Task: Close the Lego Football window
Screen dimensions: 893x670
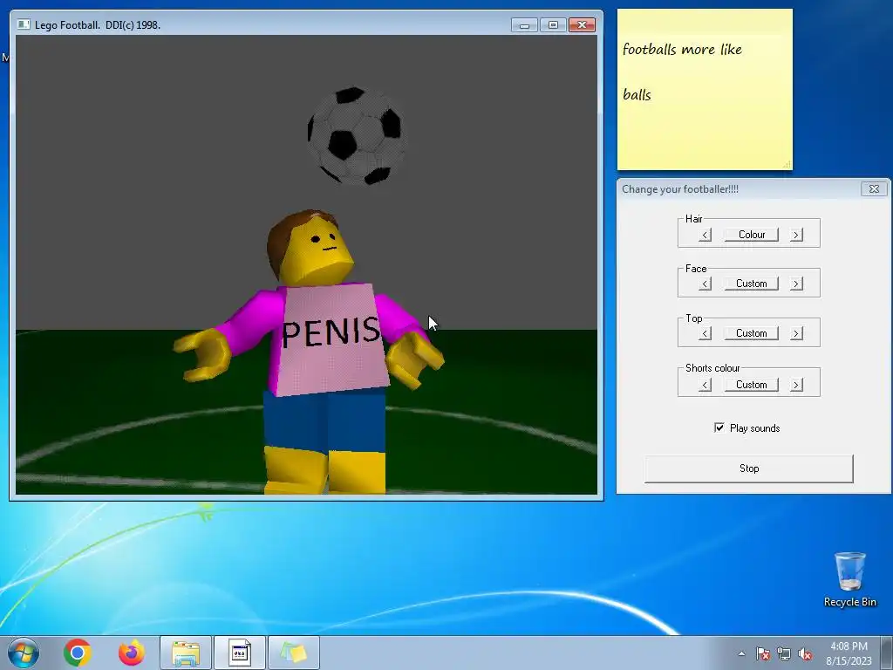Action: tap(582, 25)
